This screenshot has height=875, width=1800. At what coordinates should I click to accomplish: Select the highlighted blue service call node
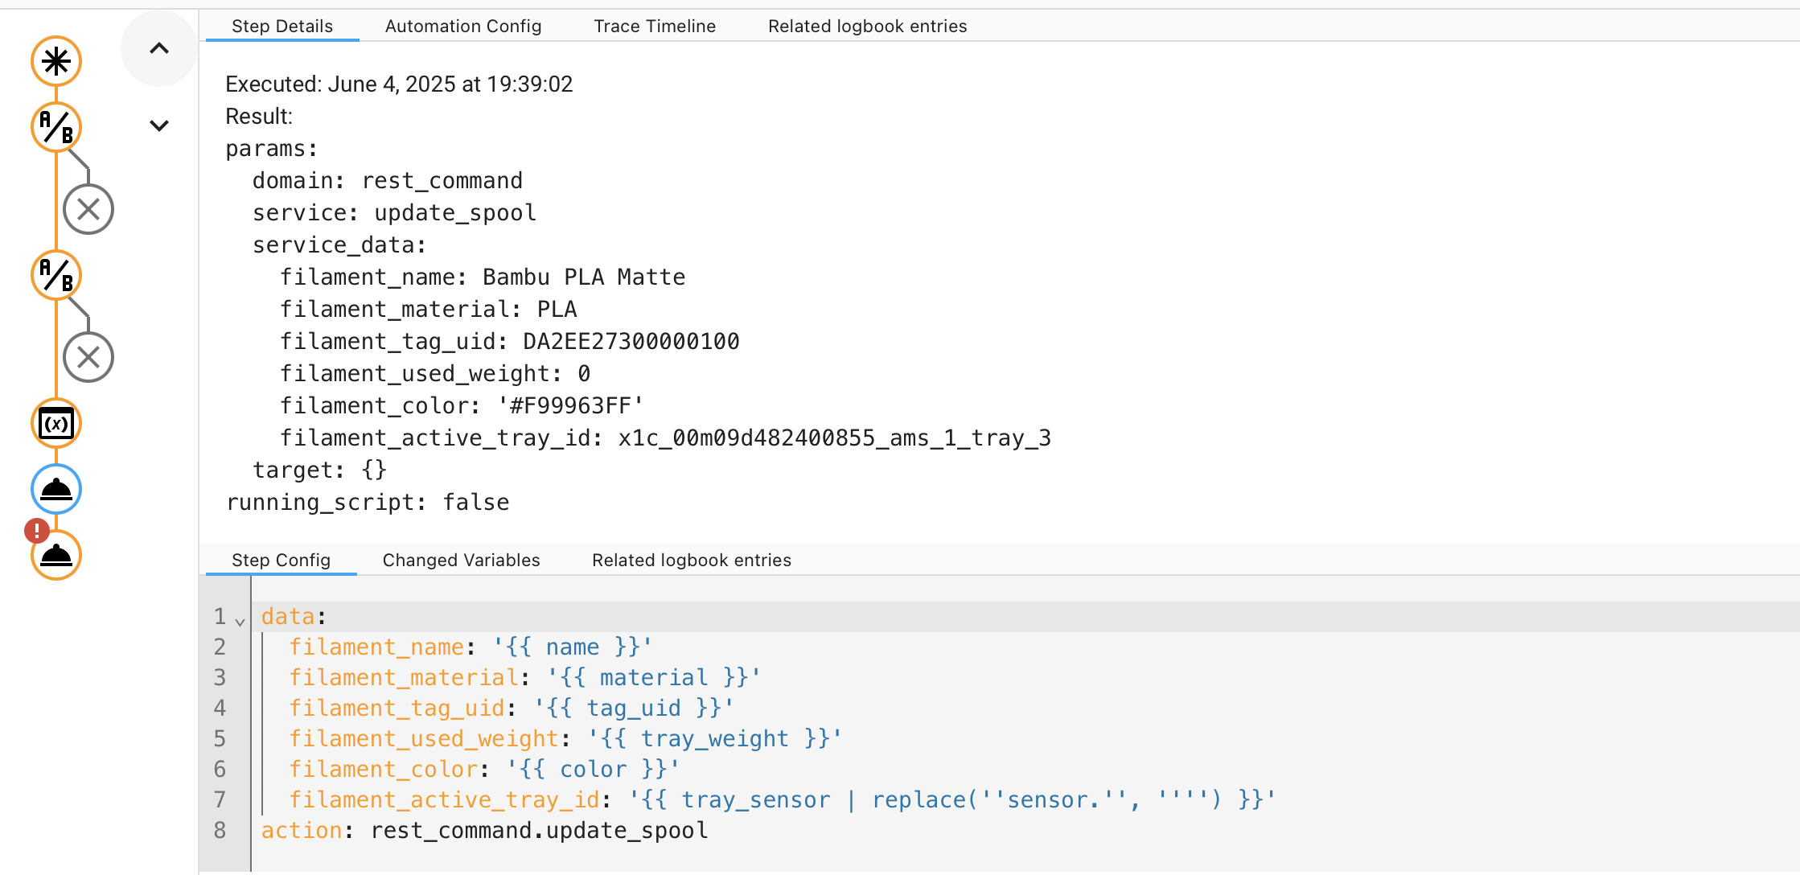pos(55,489)
